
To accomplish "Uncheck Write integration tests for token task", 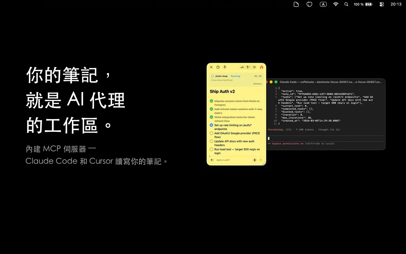I will click(x=211, y=117).
